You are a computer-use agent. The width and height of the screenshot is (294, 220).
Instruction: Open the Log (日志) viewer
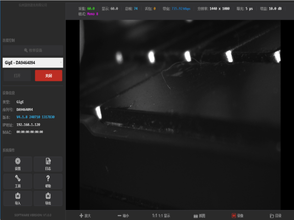(x=48, y=164)
